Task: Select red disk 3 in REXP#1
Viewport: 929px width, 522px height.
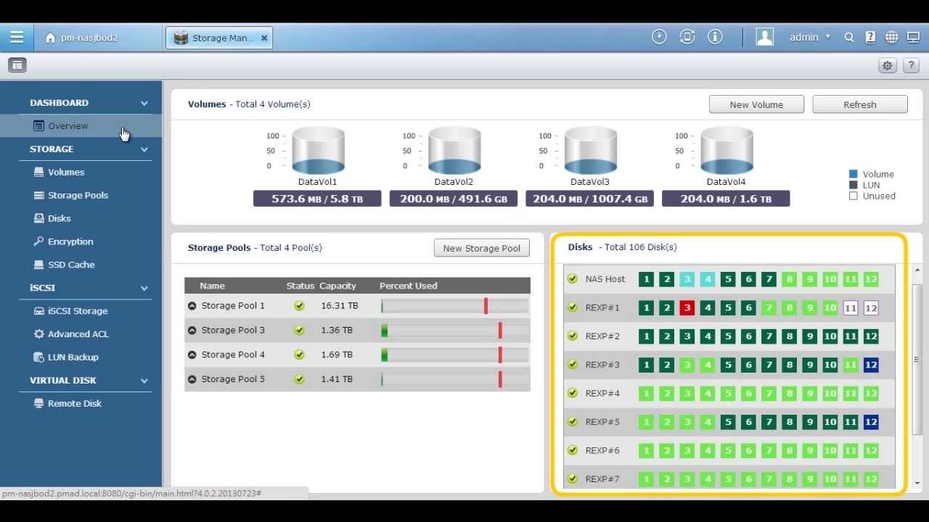Action: click(x=687, y=308)
